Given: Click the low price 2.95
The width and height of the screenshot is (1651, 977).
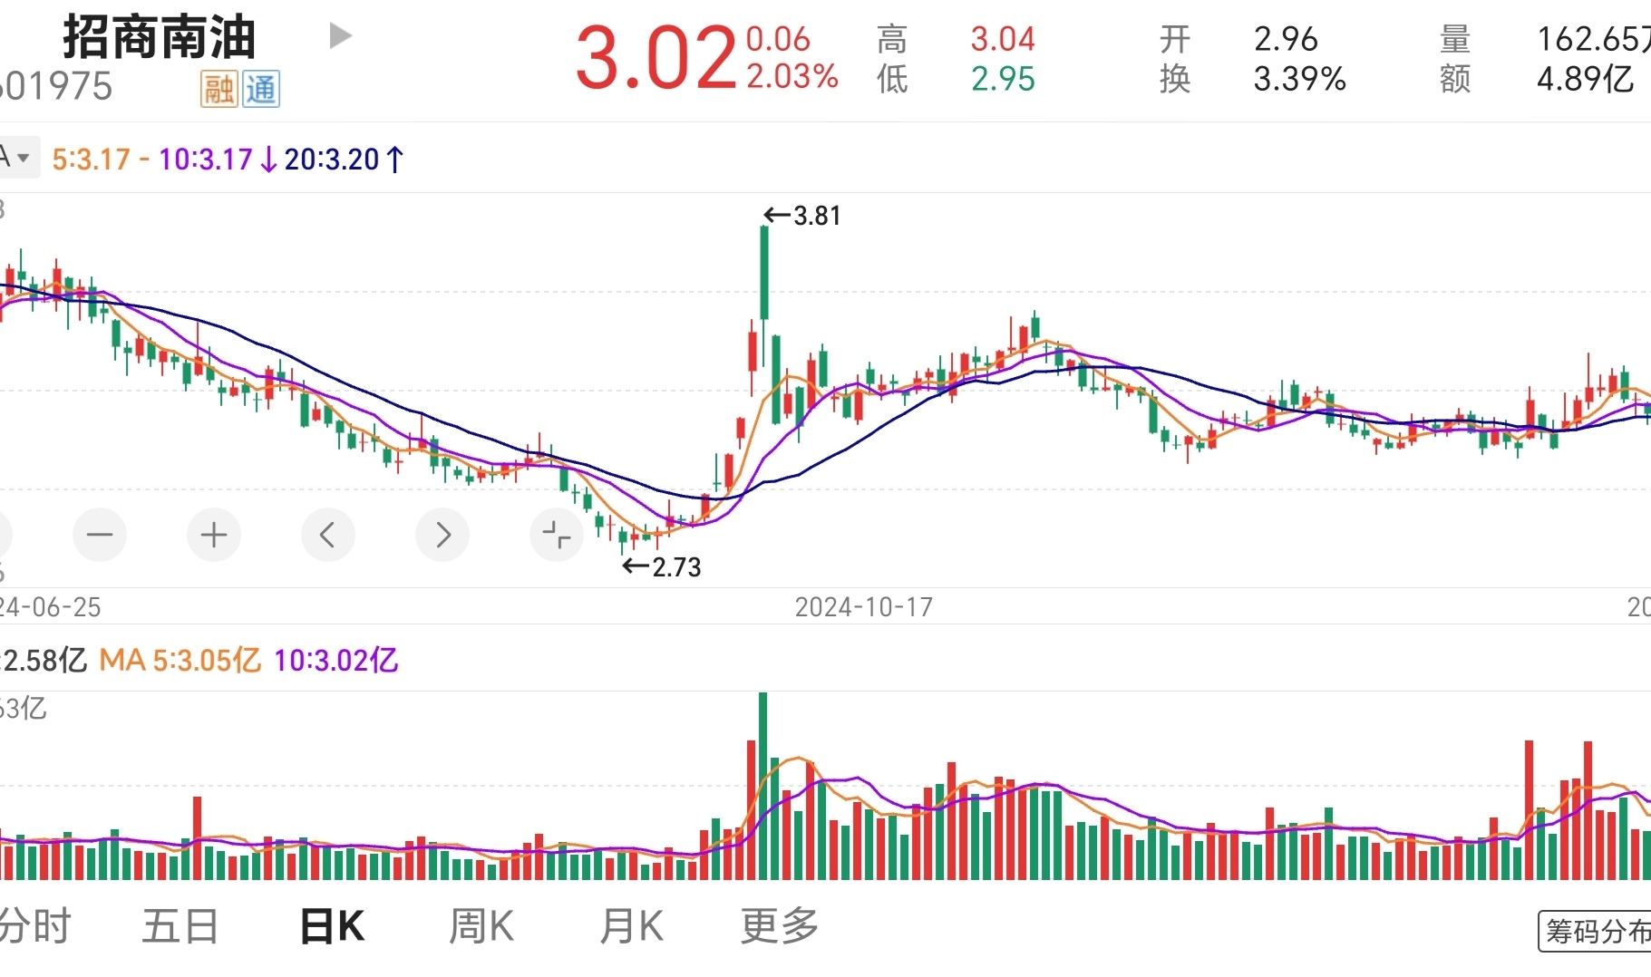Looking at the screenshot, I should click(1003, 80).
